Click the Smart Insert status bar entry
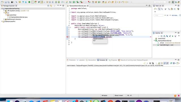181x102 pixels. (119, 95)
